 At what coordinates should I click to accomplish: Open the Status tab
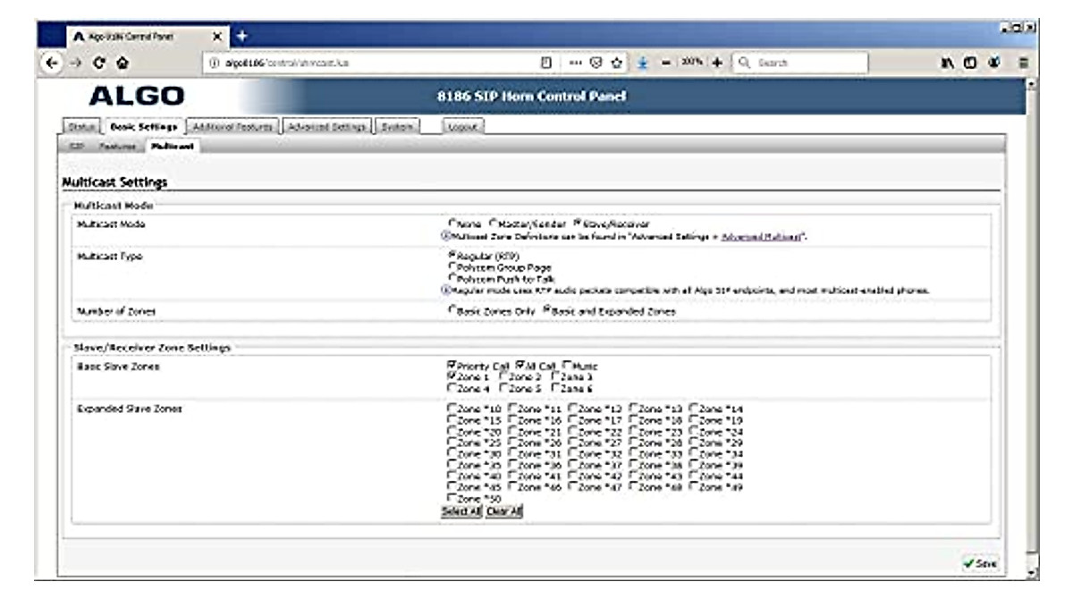tap(81, 127)
